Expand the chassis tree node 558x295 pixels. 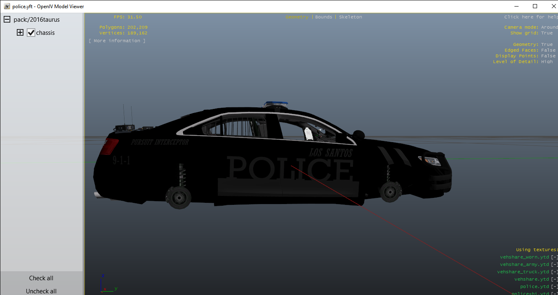click(x=20, y=33)
